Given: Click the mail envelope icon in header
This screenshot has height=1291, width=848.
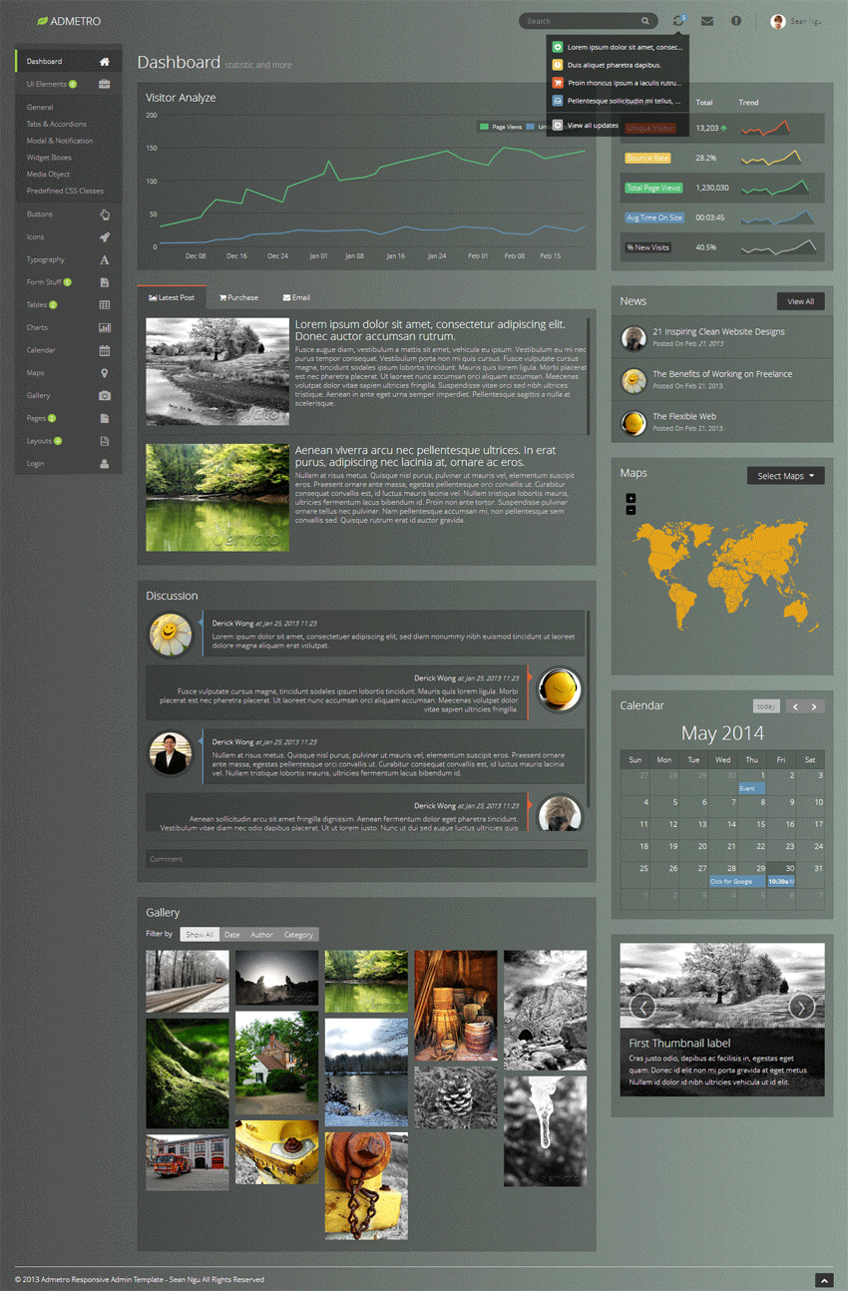Looking at the screenshot, I should coord(706,21).
